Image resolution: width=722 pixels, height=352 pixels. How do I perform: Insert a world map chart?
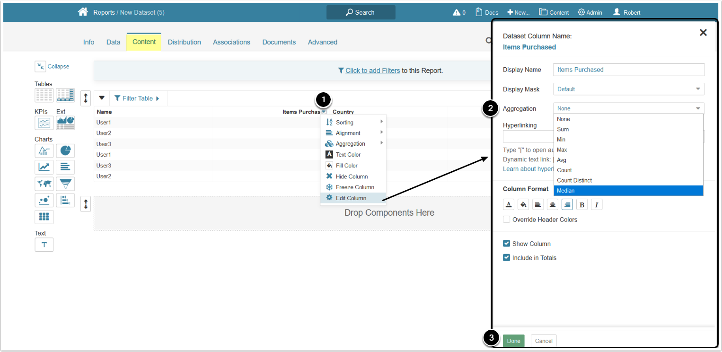pyautogui.click(x=44, y=184)
